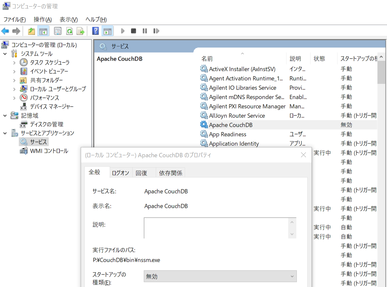Collapse the 記憶域 tree node
387x287 pixels.
(5, 115)
